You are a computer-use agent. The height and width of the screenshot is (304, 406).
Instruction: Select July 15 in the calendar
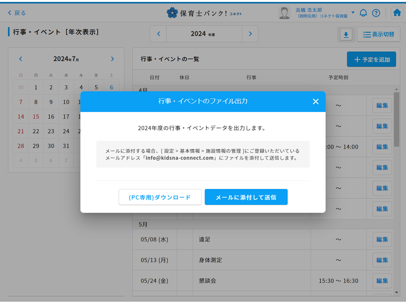[x=36, y=117]
